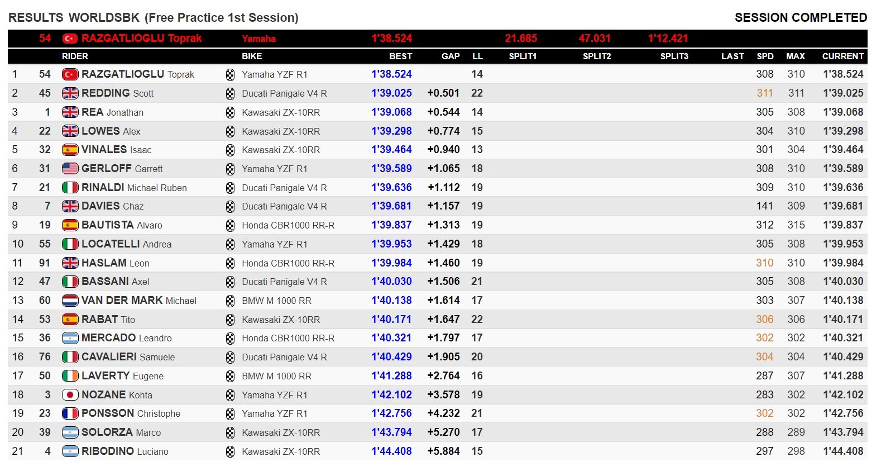This screenshot has width=886, height=471.
Task: Click the chequered flag icon in BASSANI Axel row
Action: [230, 282]
